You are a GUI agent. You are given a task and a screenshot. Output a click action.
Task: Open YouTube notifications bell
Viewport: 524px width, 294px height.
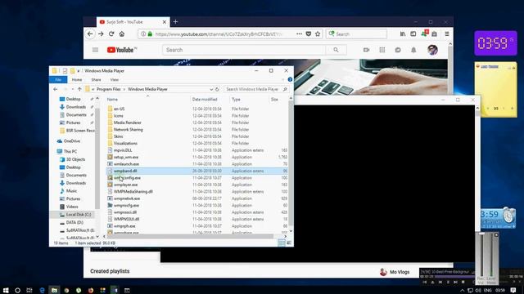[413, 50]
